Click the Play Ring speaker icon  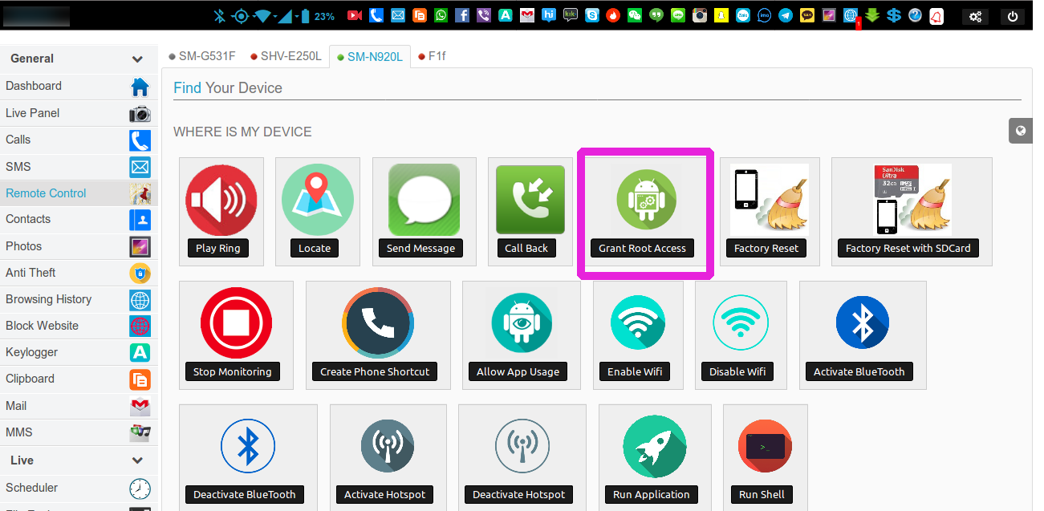221,201
